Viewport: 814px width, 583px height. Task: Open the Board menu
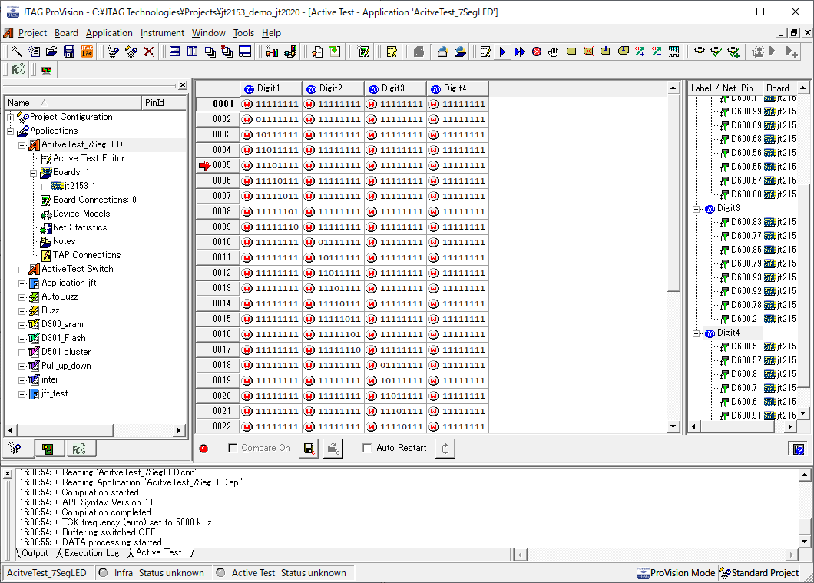(x=66, y=33)
